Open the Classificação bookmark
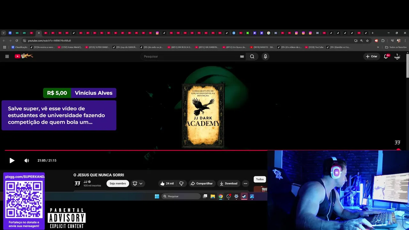This screenshot has height=230, width=409. (19, 47)
